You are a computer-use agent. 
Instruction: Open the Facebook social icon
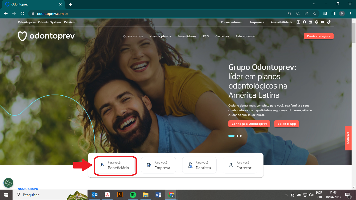pyautogui.click(x=304, y=22)
